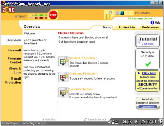This screenshot has width=164, height=126.
Task: Click Learn More for Enterprise Solutions
Action: click(x=148, y=107)
